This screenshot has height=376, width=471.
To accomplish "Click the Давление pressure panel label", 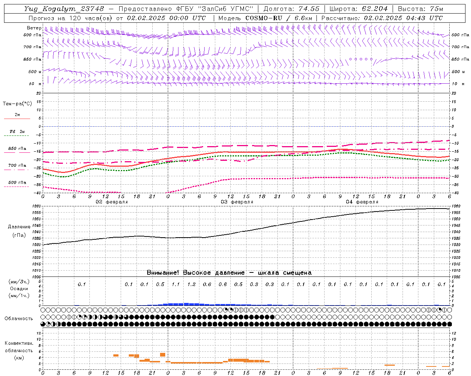I will [x=19, y=227].
